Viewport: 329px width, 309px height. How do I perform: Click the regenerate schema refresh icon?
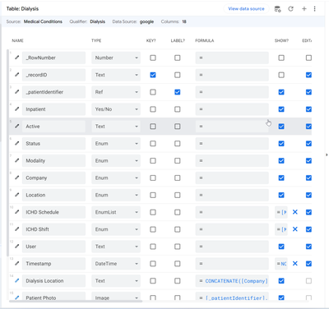pos(290,9)
